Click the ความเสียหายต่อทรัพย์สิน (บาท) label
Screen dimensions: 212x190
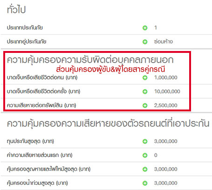tap(41, 105)
